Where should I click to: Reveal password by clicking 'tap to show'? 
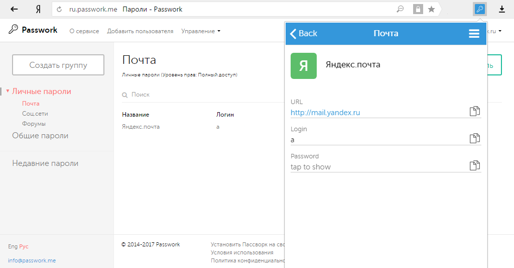point(311,167)
